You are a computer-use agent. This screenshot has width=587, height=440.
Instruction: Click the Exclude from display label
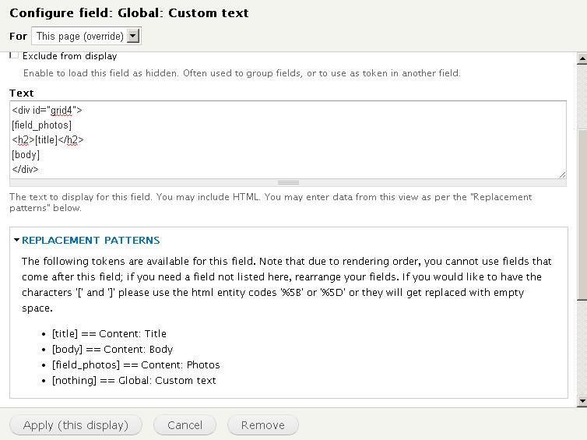coord(69,56)
